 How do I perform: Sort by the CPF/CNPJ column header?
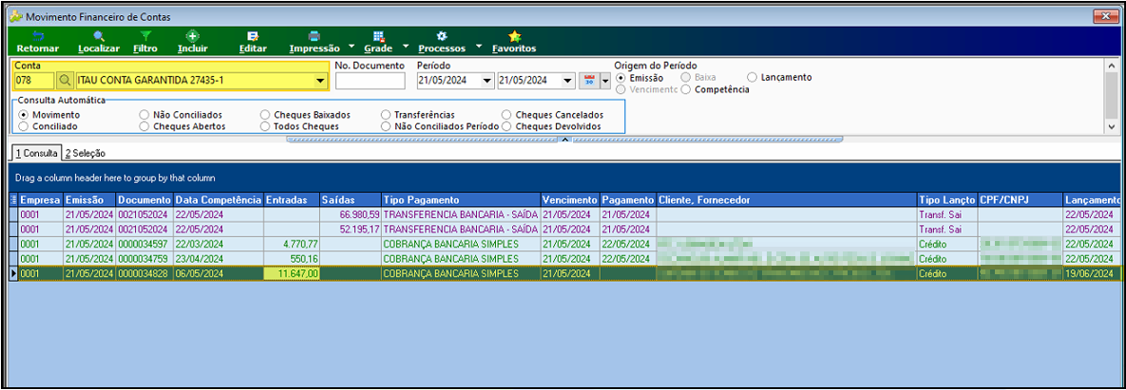pos(1021,200)
